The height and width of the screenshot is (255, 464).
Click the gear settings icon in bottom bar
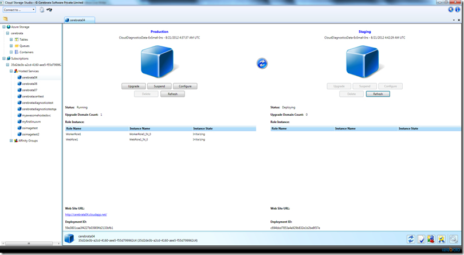click(x=454, y=239)
